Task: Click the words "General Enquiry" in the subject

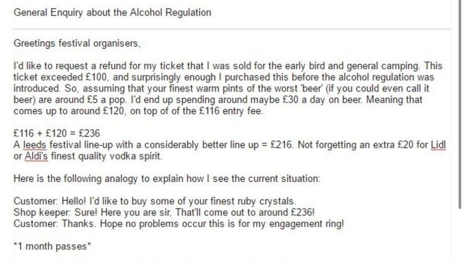Action: (x=45, y=12)
